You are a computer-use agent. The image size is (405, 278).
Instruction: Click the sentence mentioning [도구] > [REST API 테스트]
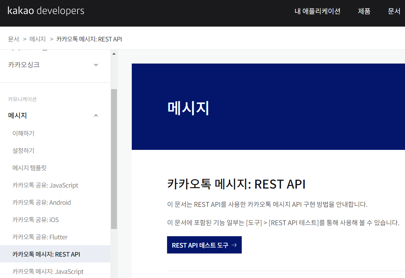(x=283, y=222)
